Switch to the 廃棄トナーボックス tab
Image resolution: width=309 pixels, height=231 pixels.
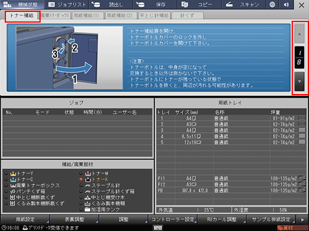(x=55, y=15)
